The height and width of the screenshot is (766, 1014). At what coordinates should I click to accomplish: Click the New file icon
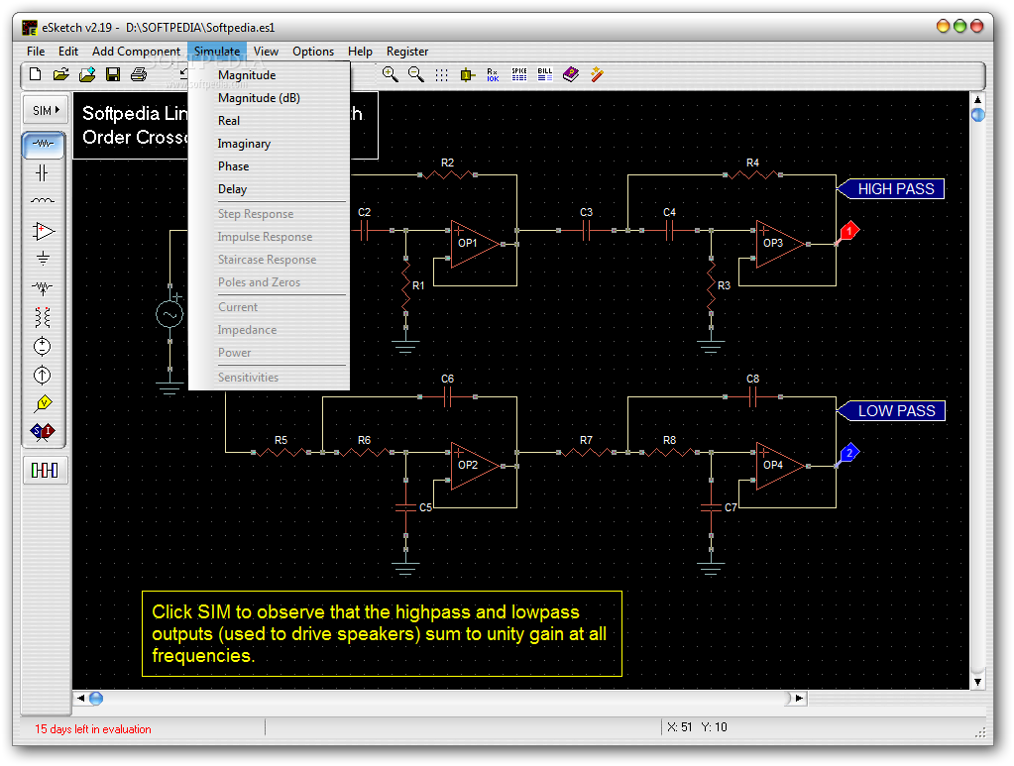coord(36,74)
